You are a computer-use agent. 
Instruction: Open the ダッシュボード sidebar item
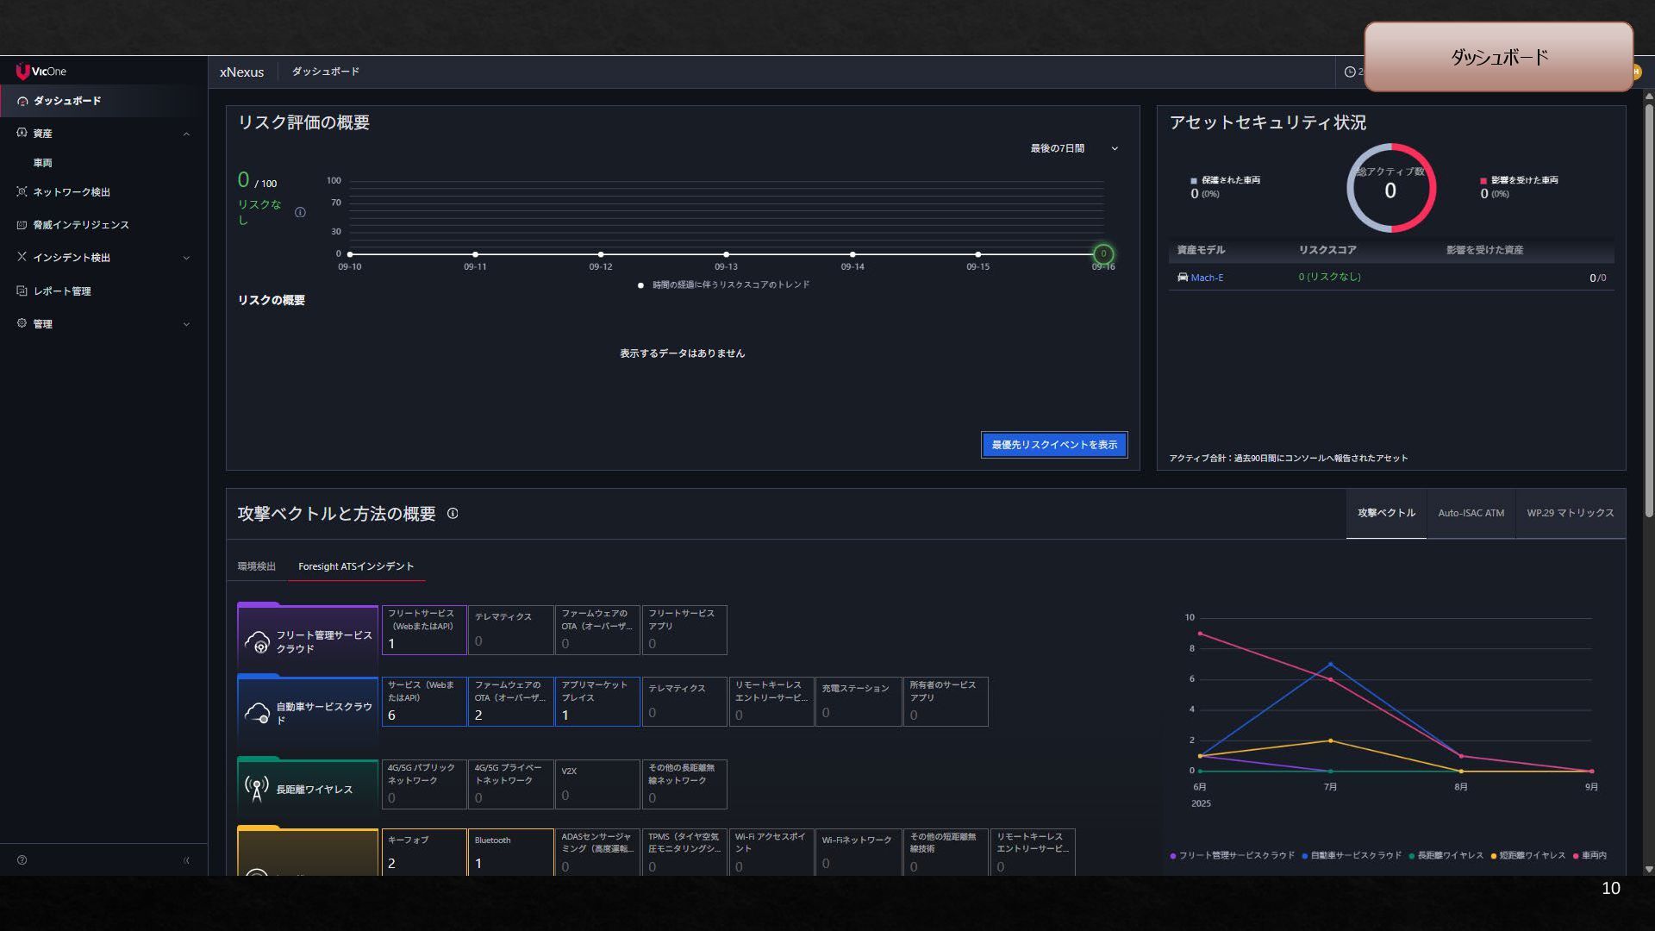click(67, 101)
